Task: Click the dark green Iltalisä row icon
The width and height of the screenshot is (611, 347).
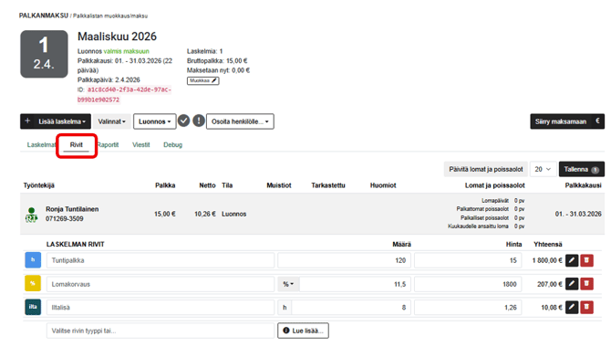Action: click(33, 307)
